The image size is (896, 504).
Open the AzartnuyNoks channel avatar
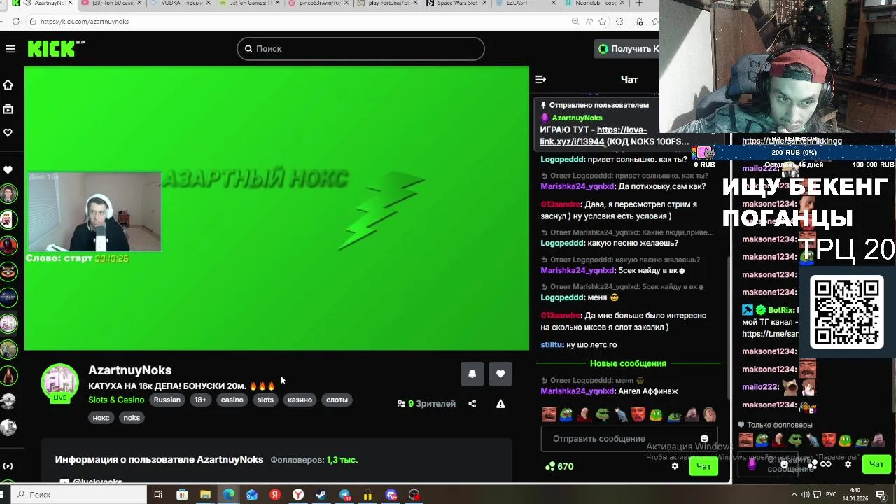tap(59, 381)
